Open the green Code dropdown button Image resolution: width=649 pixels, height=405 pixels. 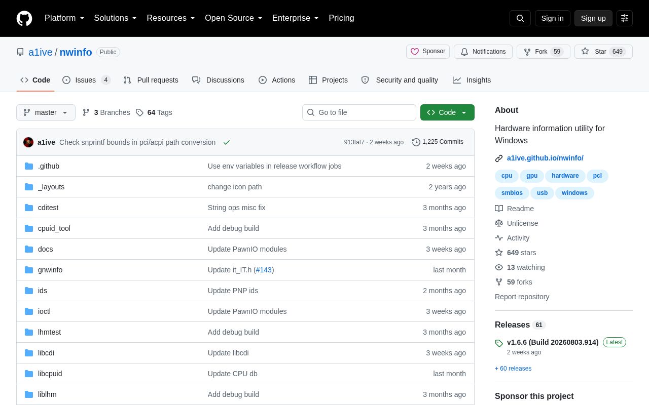447,112
